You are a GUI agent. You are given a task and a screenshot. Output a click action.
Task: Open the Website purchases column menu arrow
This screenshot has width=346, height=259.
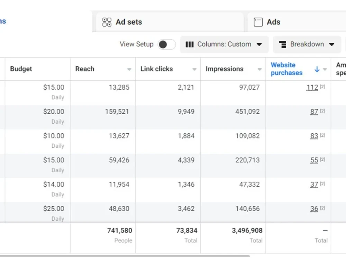[325, 69]
